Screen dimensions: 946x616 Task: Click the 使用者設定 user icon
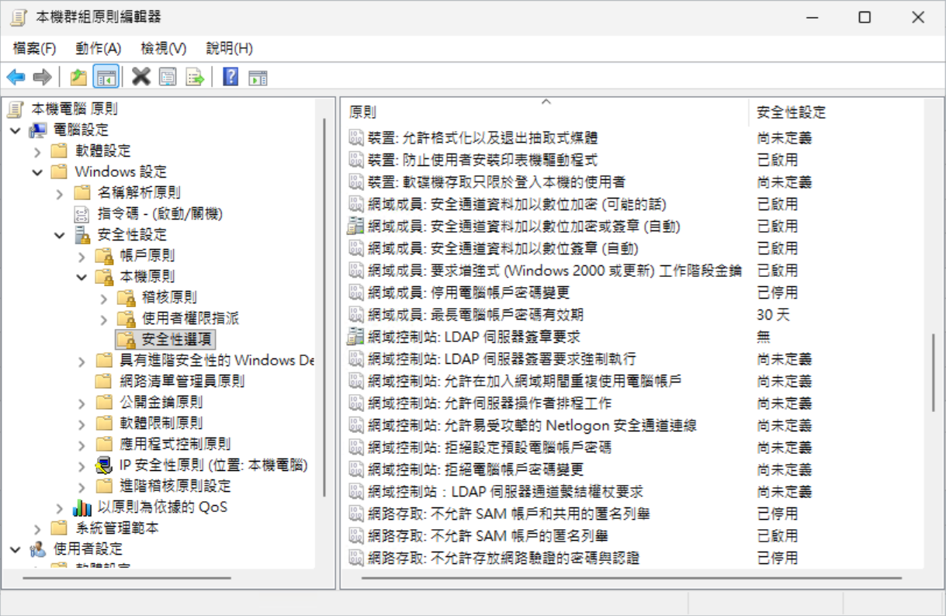click(x=38, y=549)
